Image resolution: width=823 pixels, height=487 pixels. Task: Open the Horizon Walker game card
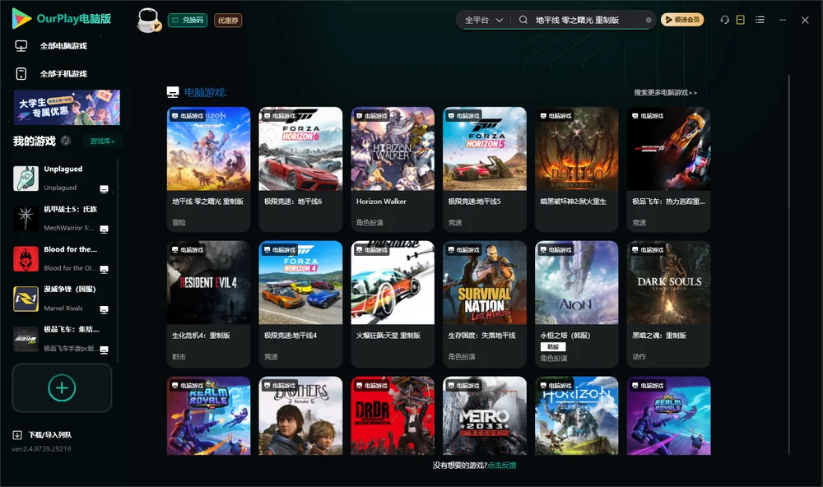point(393,169)
